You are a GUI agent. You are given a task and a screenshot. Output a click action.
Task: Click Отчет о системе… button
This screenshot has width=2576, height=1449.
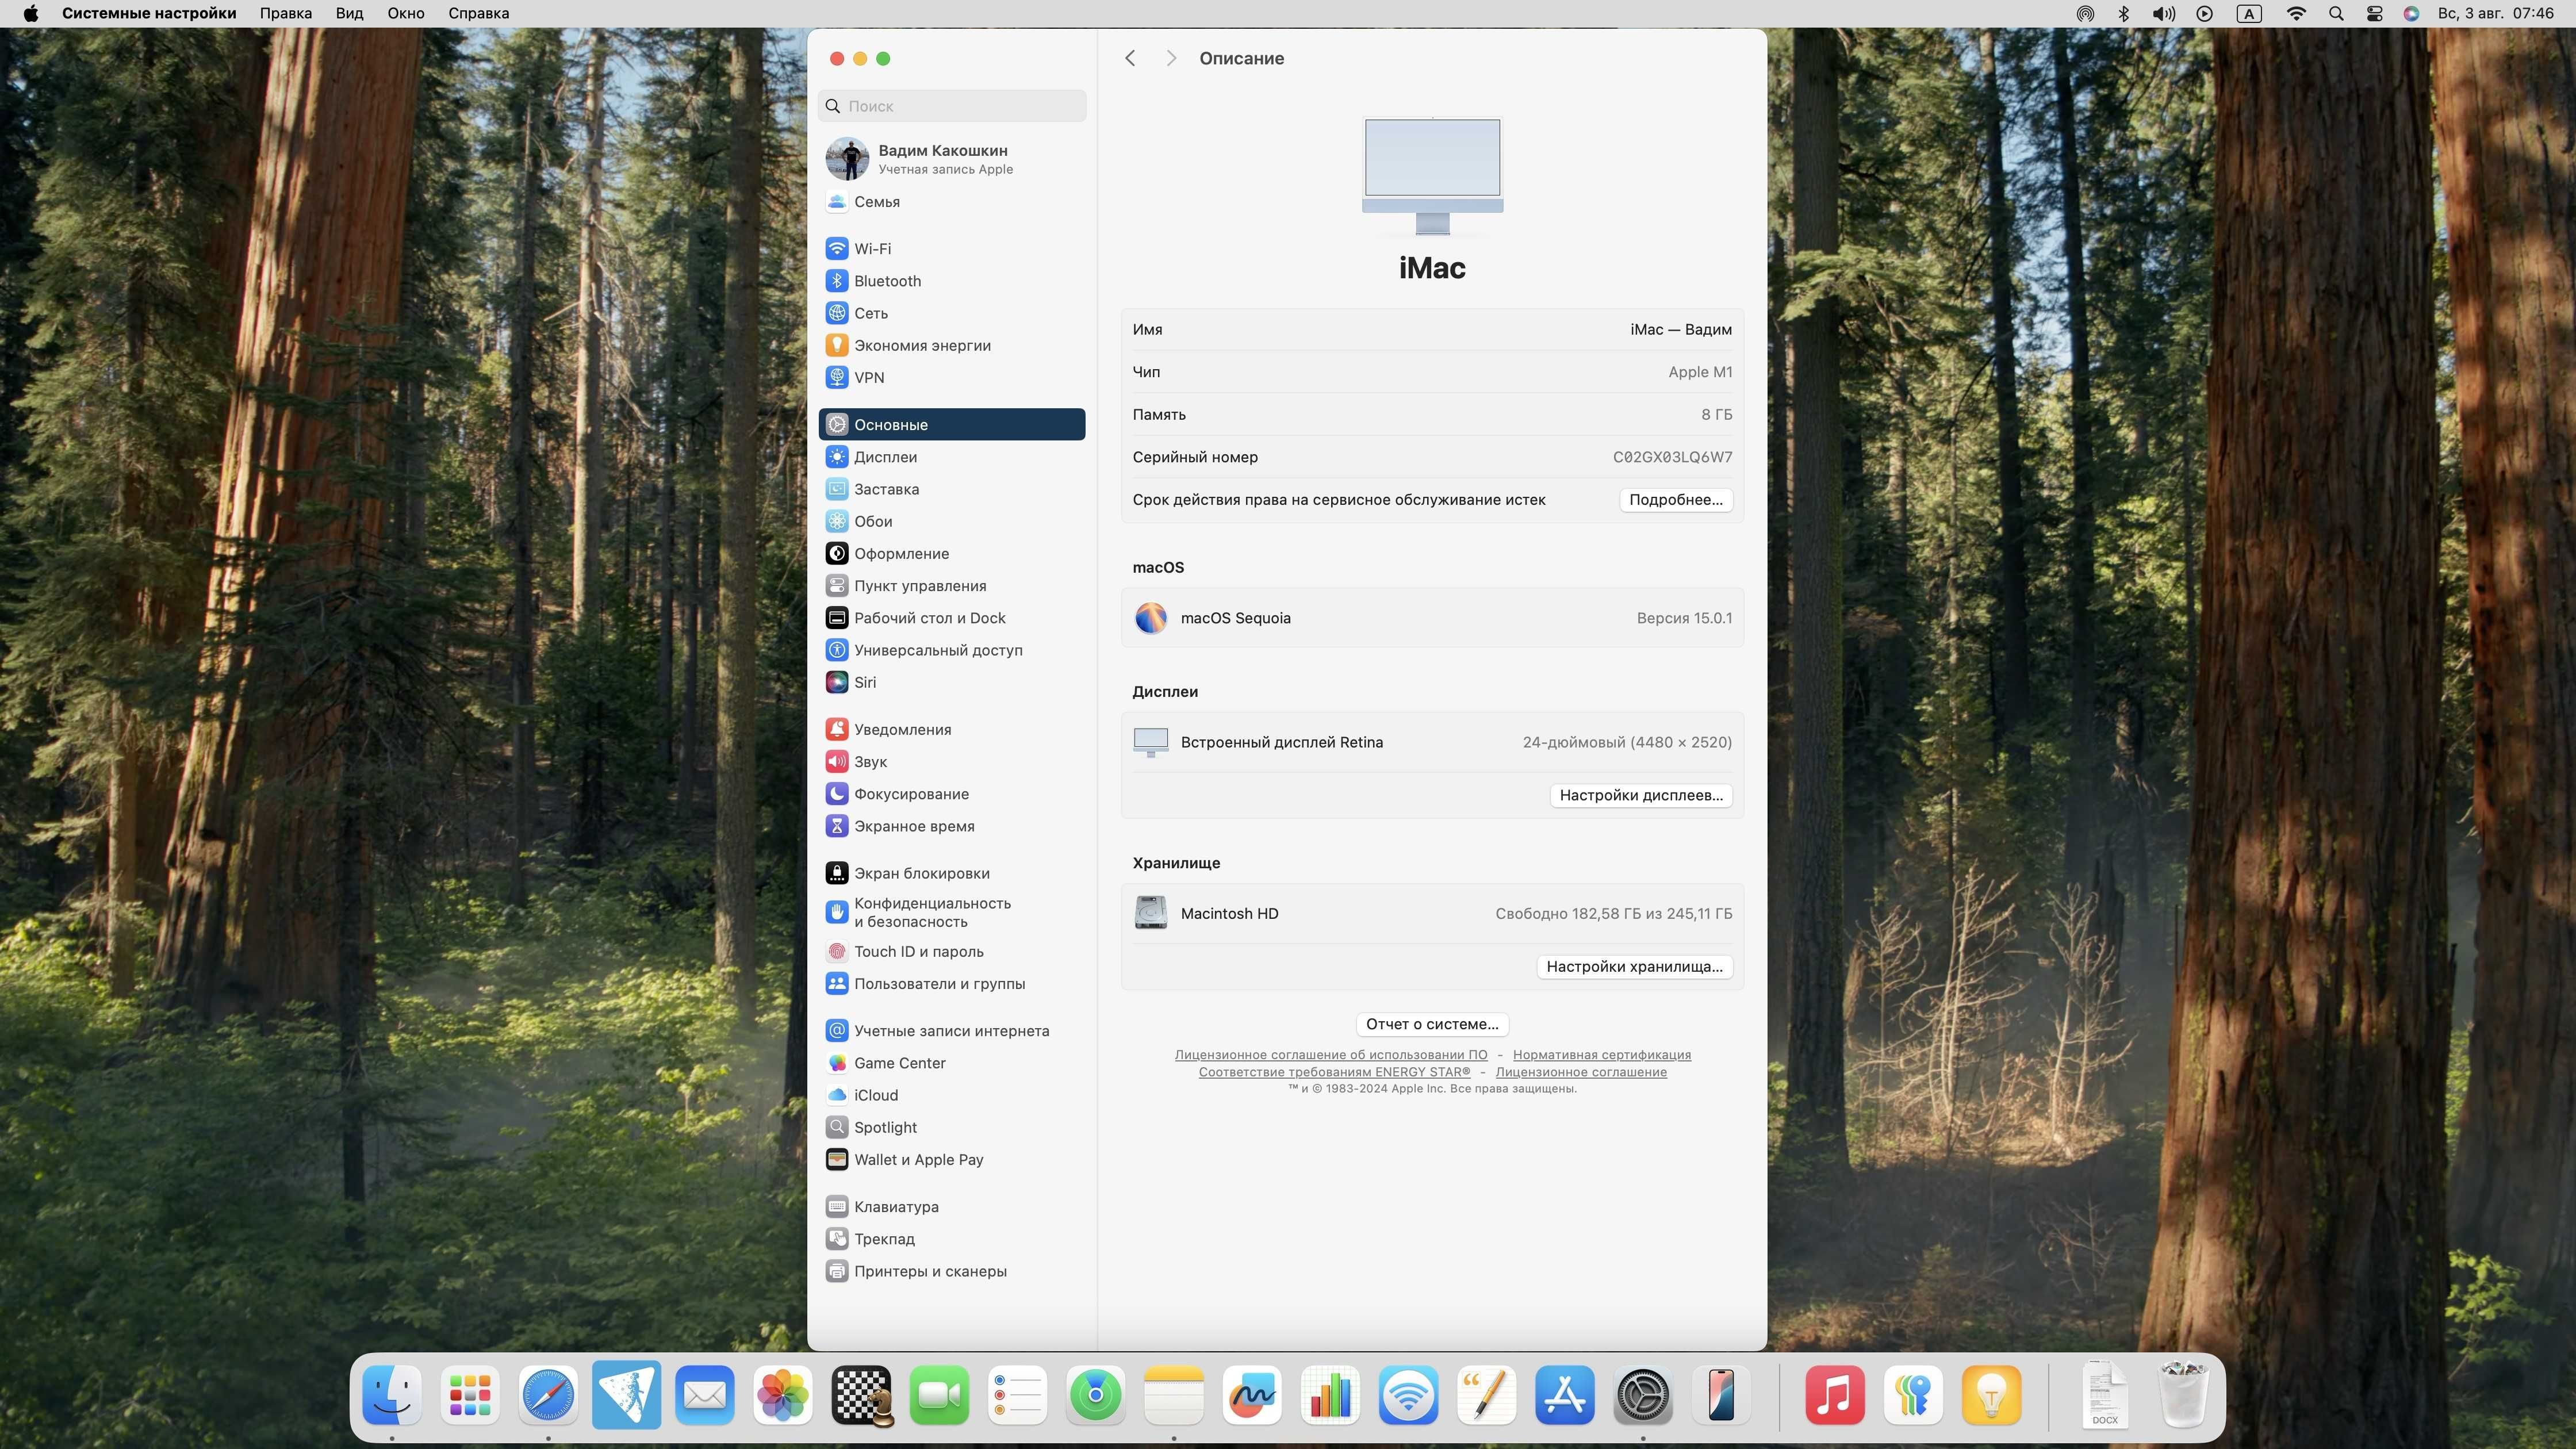pos(1432,1024)
